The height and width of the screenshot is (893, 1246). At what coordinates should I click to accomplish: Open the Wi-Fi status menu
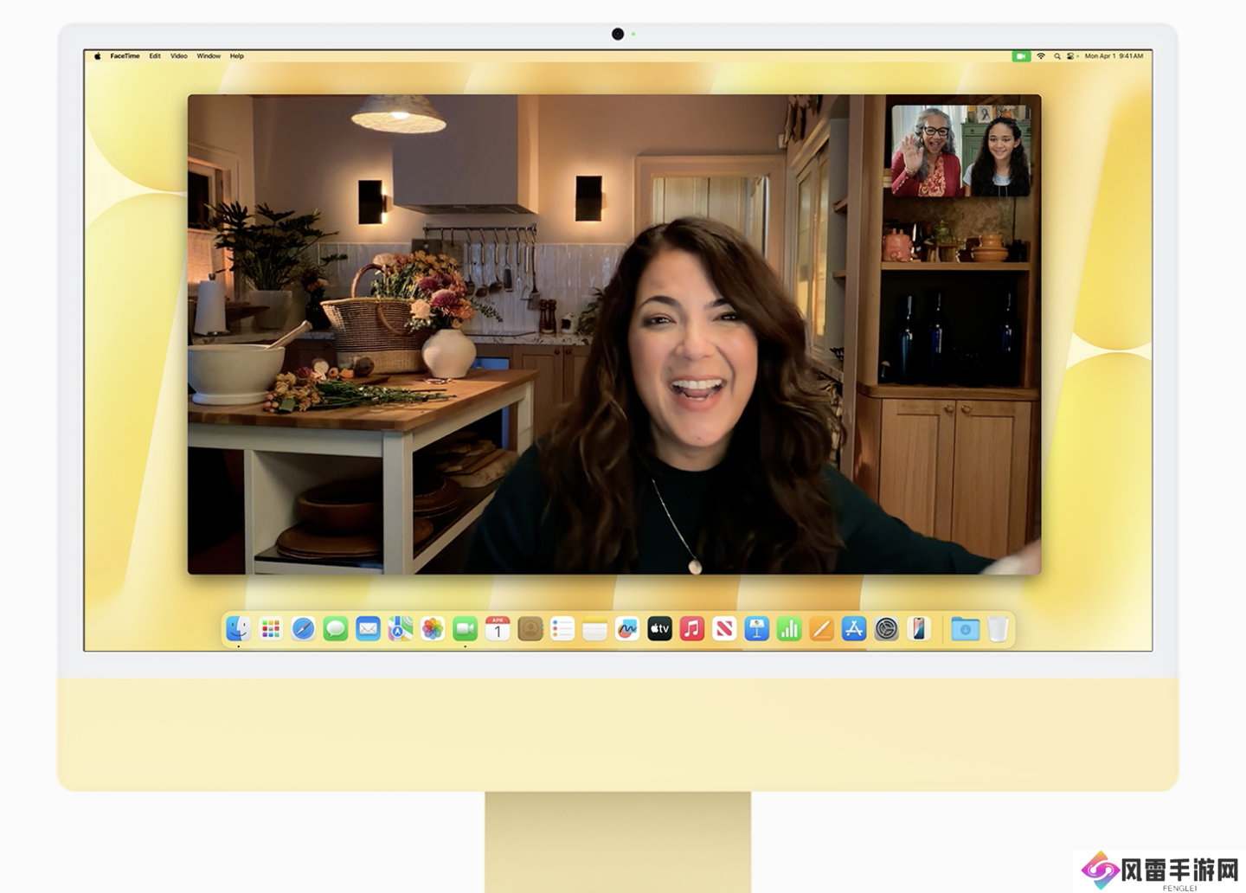click(x=1041, y=56)
